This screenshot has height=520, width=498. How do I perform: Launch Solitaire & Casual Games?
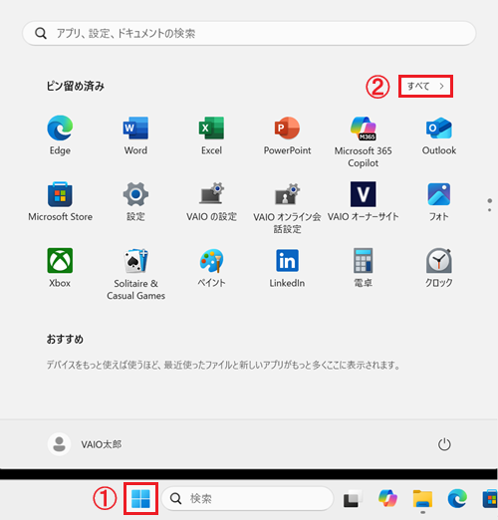point(135,274)
